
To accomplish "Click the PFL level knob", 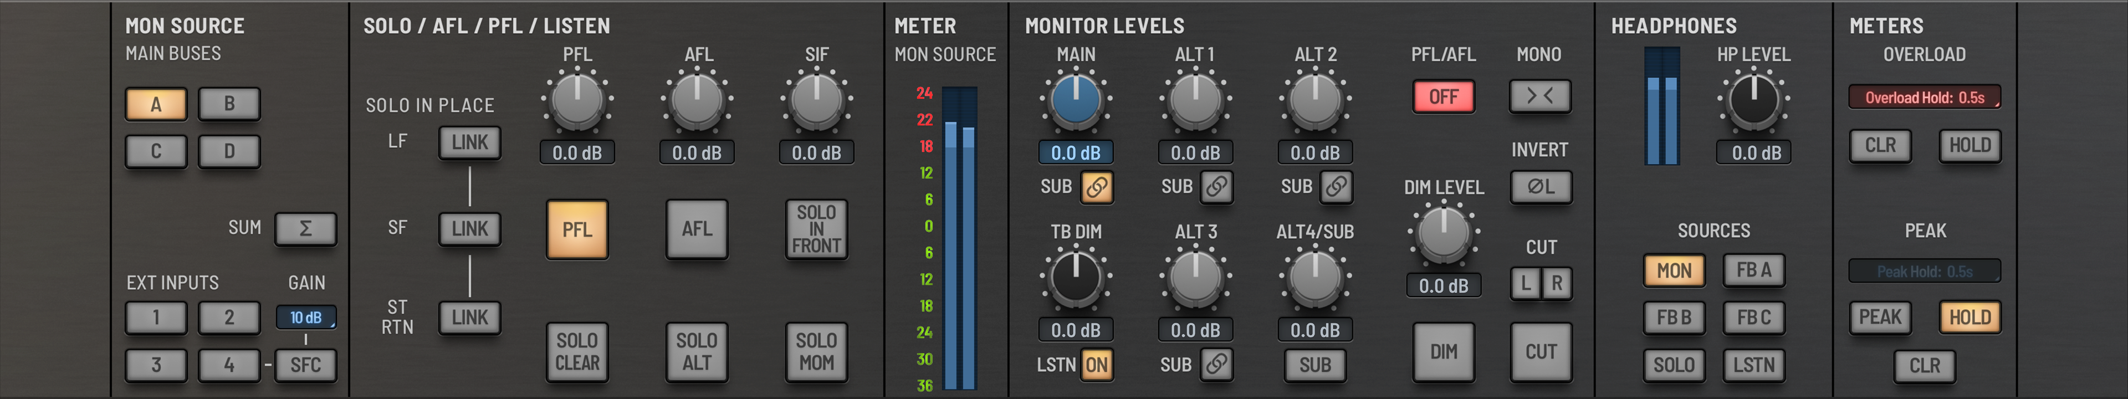I will 577,101.
